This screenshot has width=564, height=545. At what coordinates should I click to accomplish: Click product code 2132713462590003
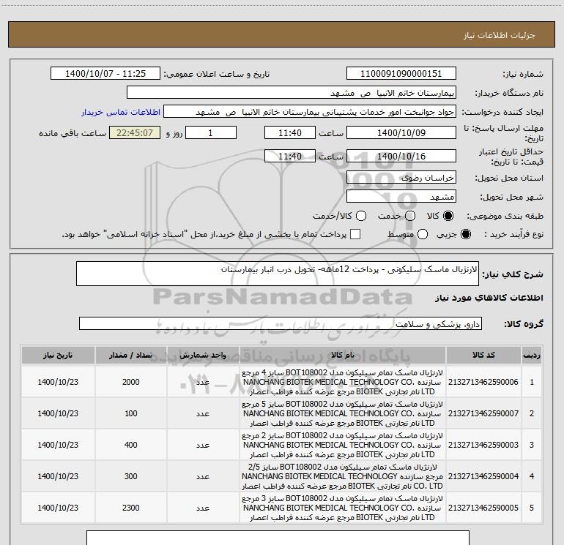(483, 445)
